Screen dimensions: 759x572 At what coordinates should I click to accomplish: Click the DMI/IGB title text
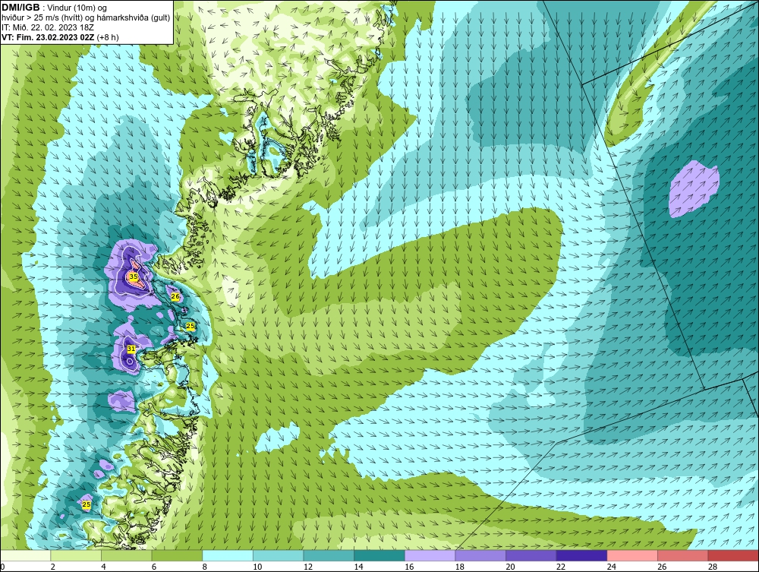coord(20,8)
